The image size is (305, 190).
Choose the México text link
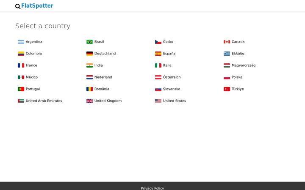point(32,77)
